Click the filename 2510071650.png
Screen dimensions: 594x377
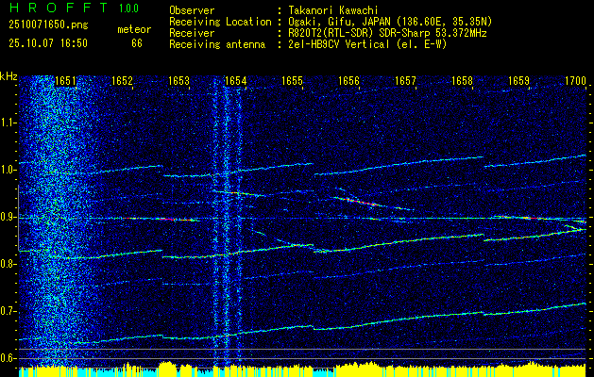[48, 25]
